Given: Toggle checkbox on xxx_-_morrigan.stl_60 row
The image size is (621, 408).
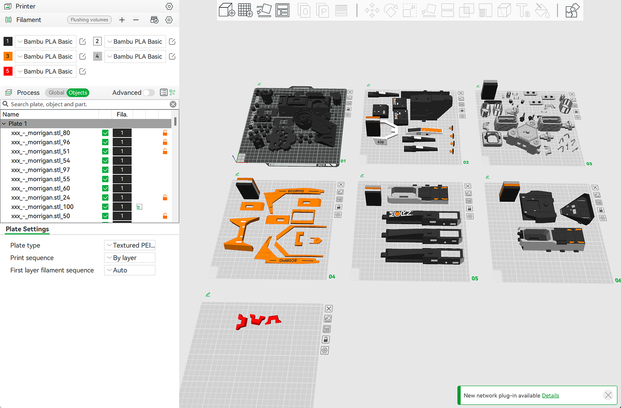Looking at the screenshot, I should pyautogui.click(x=105, y=188).
